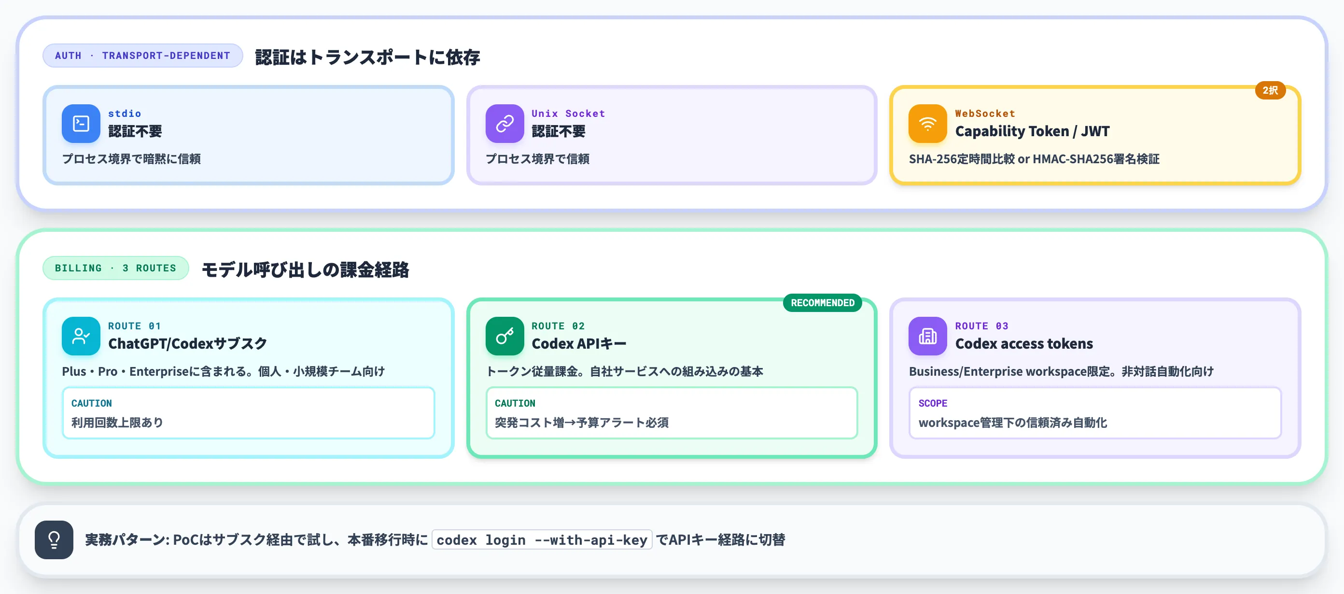Click text プロセス境界で暗黙に信頼
The height and width of the screenshot is (594, 1344).
point(131,159)
